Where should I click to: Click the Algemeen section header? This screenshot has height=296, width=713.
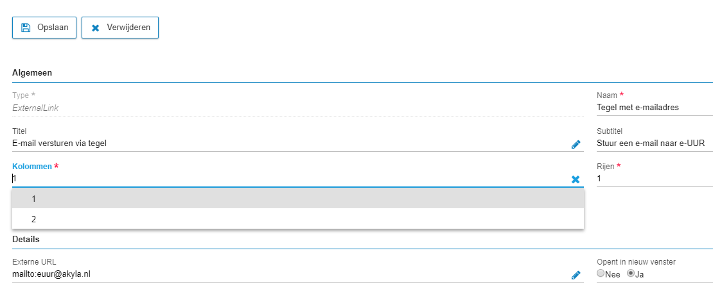pyautogui.click(x=32, y=72)
